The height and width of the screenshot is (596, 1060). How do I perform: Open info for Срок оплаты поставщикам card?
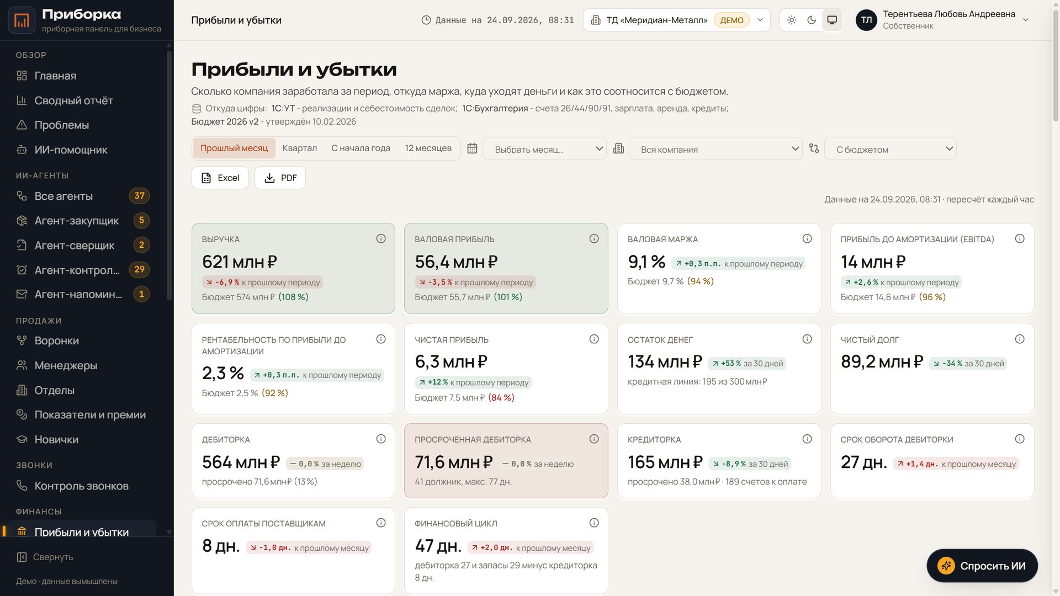point(381,523)
